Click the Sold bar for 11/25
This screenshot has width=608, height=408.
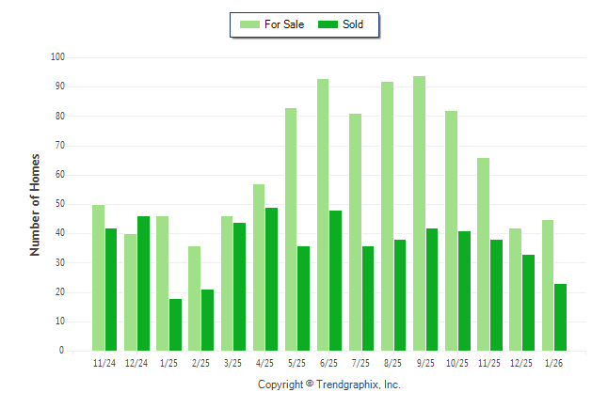click(496, 294)
